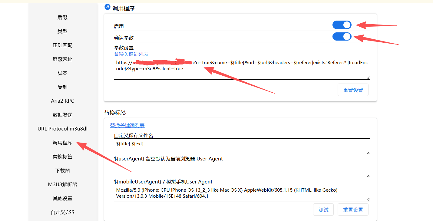Jump to 自定义CSS section
This screenshot has height=221, width=433.
click(x=62, y=212)
